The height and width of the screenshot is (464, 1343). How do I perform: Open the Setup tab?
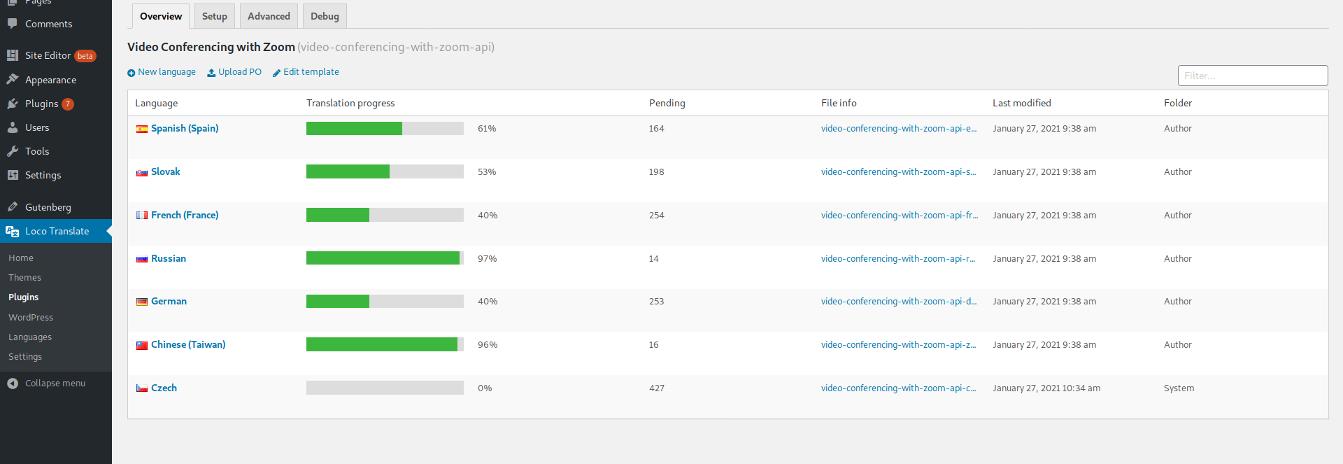[x=215, y=16]
